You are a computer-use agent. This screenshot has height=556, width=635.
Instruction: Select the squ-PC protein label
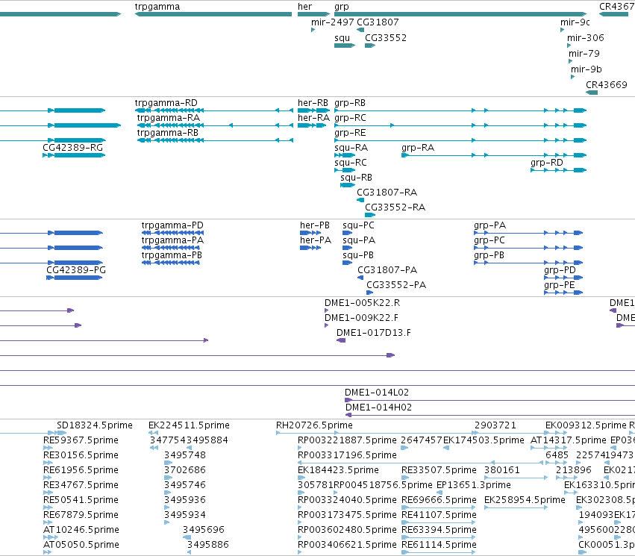pyautogui.click(x=358, y=225)
